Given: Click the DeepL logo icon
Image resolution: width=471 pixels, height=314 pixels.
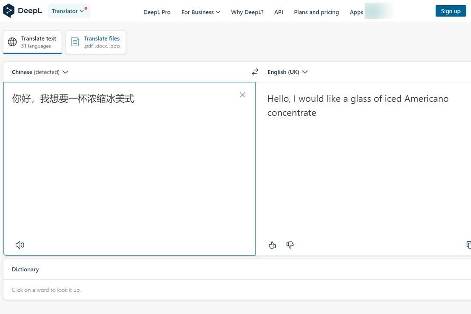Looking at the screenshot, I should click(9, 11).
